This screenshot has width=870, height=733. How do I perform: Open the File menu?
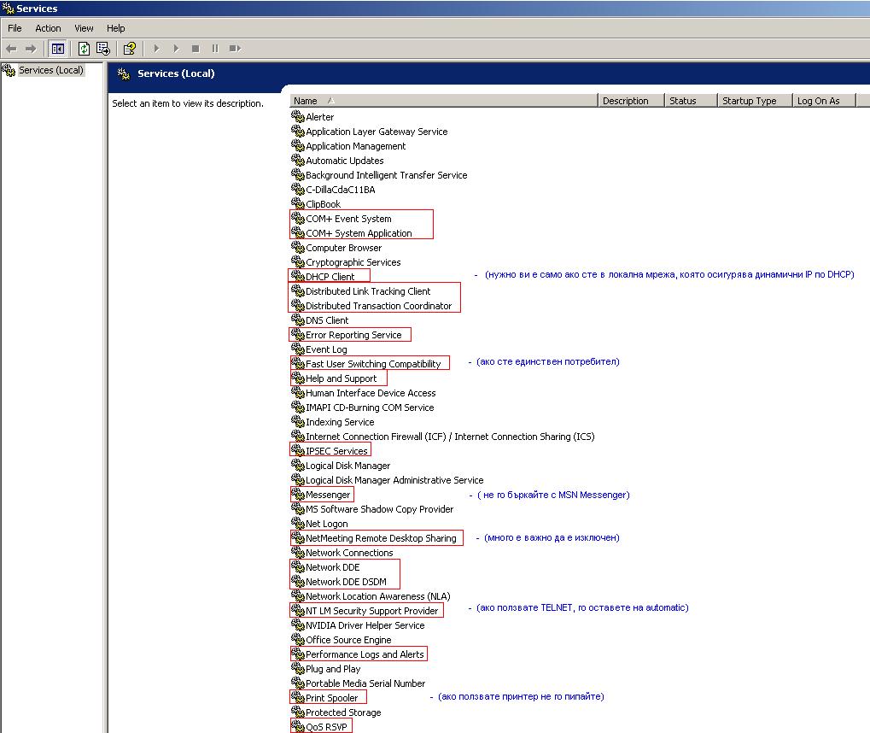pyautogui.click(x=15, y=28)
